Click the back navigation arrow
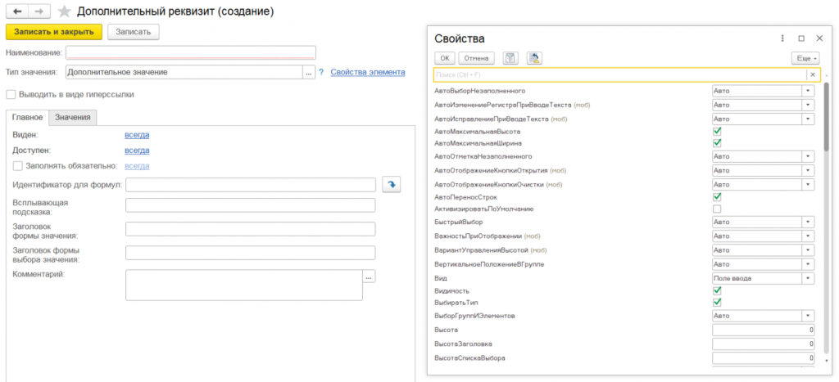839x382 pixels. tap(17, 12)
